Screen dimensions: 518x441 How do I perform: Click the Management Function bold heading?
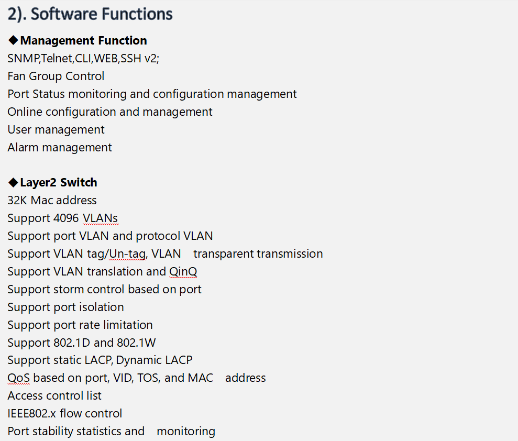click(x=84, y=41)
